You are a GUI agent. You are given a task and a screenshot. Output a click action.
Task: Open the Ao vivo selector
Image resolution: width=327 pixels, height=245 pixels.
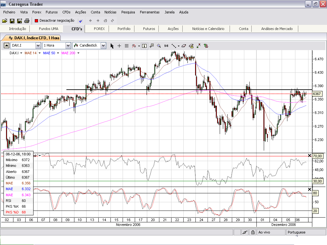coord(271,232)
